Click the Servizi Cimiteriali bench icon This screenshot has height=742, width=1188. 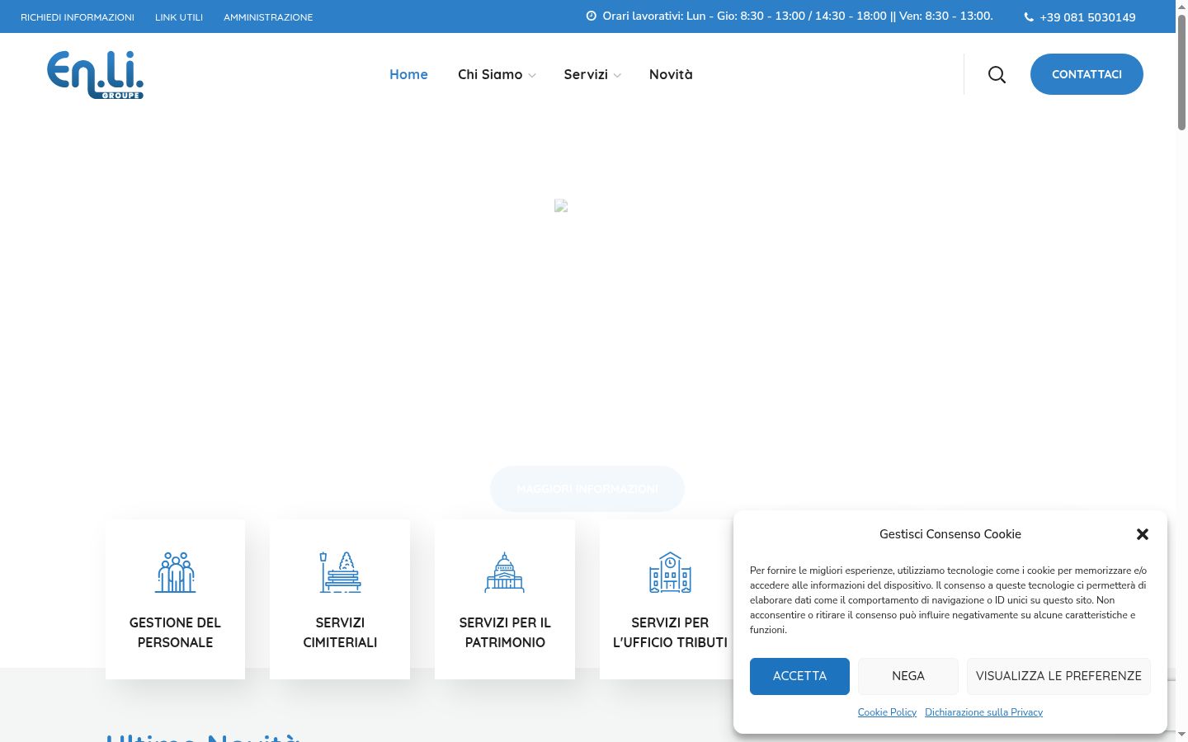[x=340, y=572]
